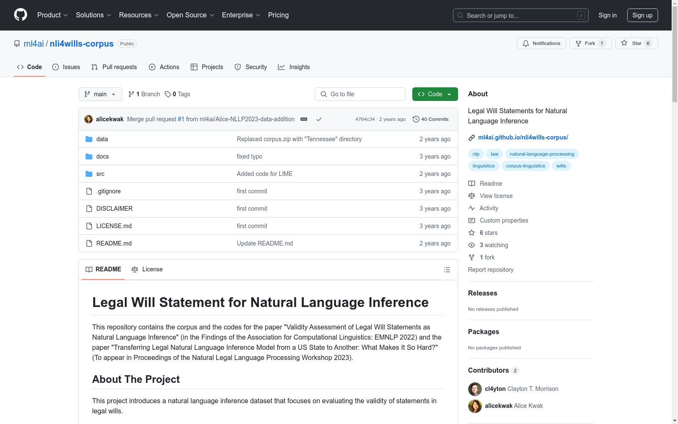
Task: Click the LICENSE.md file icon
Action: (89, 226)
